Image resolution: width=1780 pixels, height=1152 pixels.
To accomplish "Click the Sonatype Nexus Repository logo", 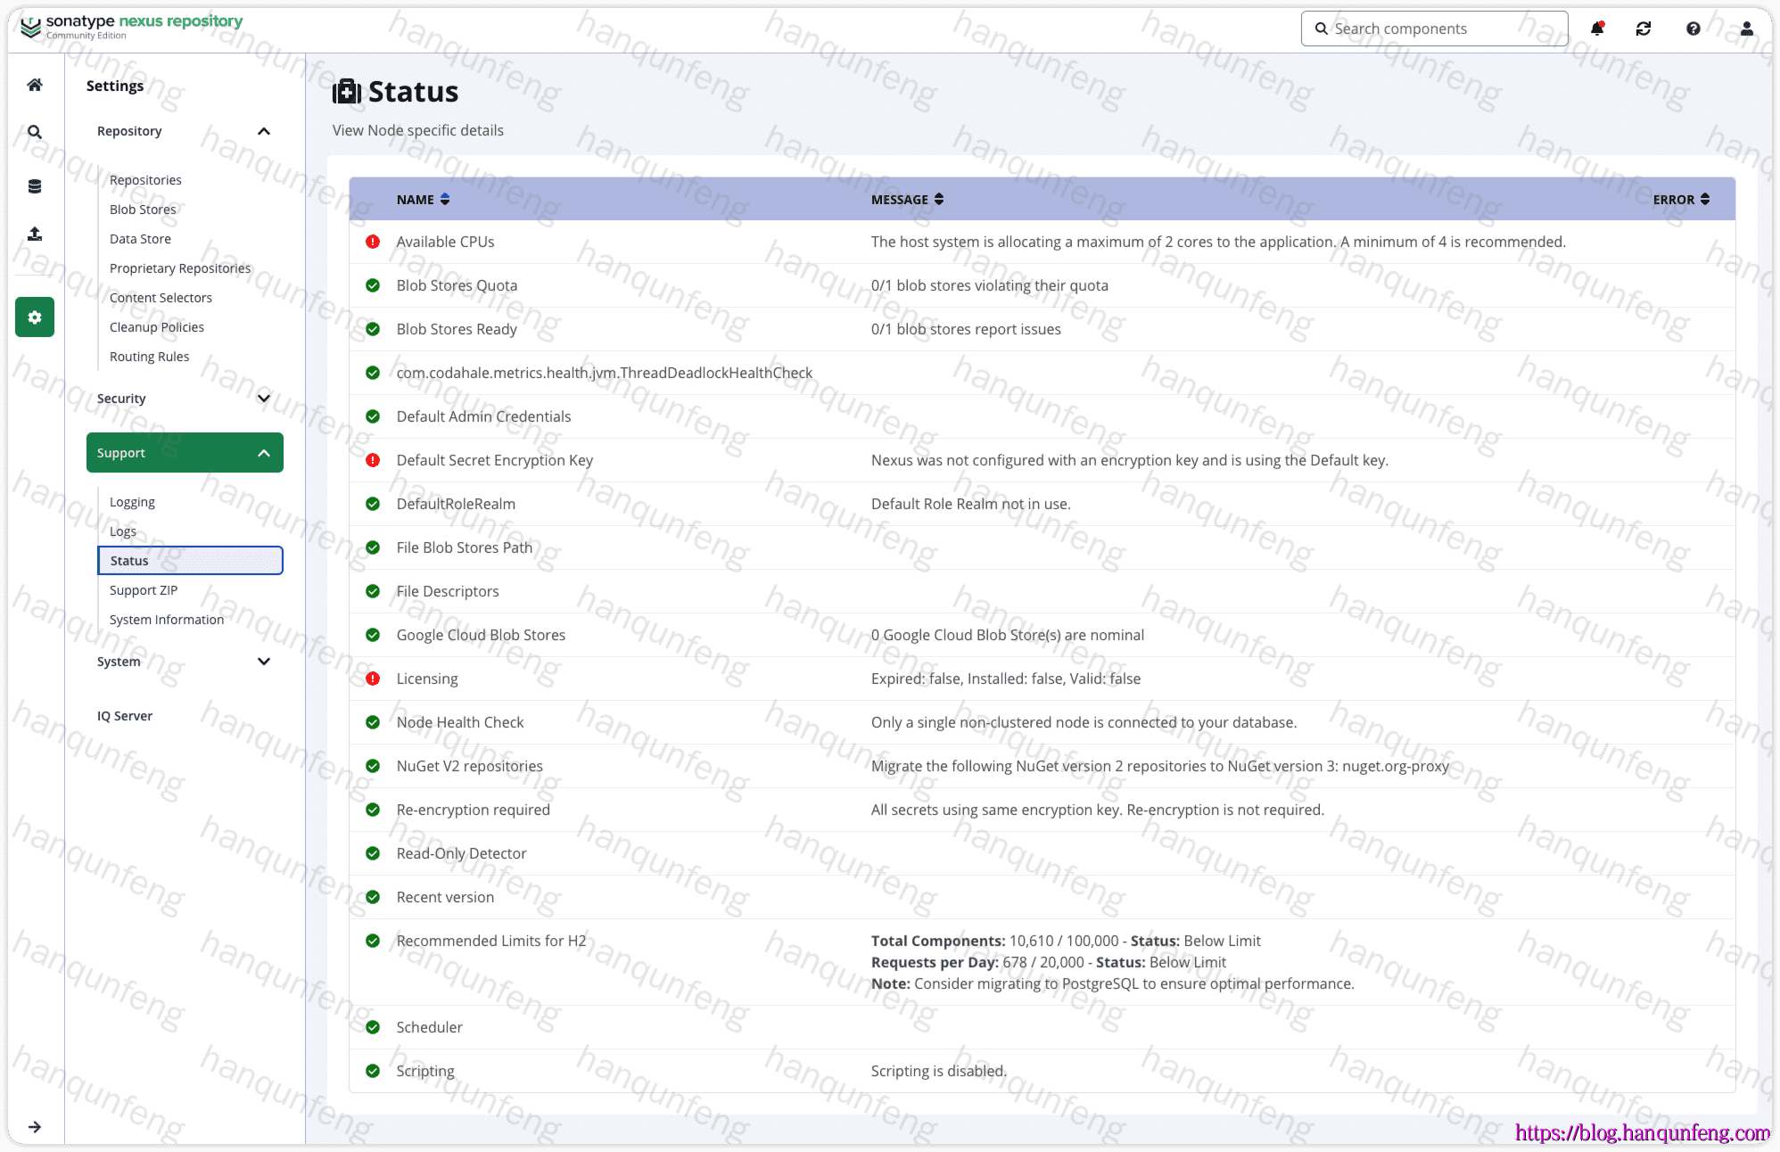I will coord(131,27).
